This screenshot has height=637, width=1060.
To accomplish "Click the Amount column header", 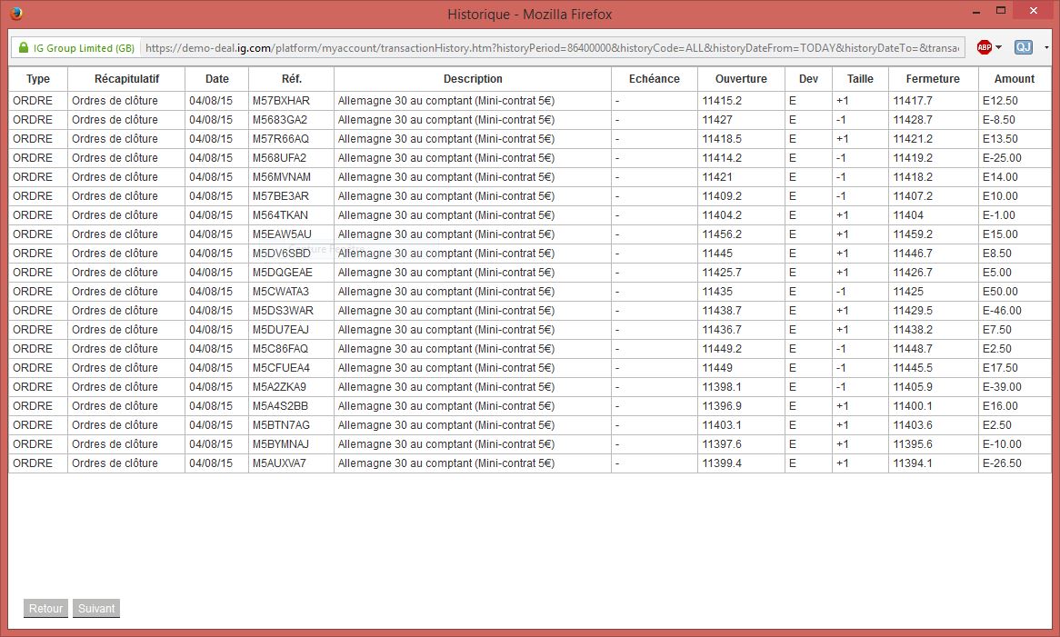I will [x=1014, y=79].
